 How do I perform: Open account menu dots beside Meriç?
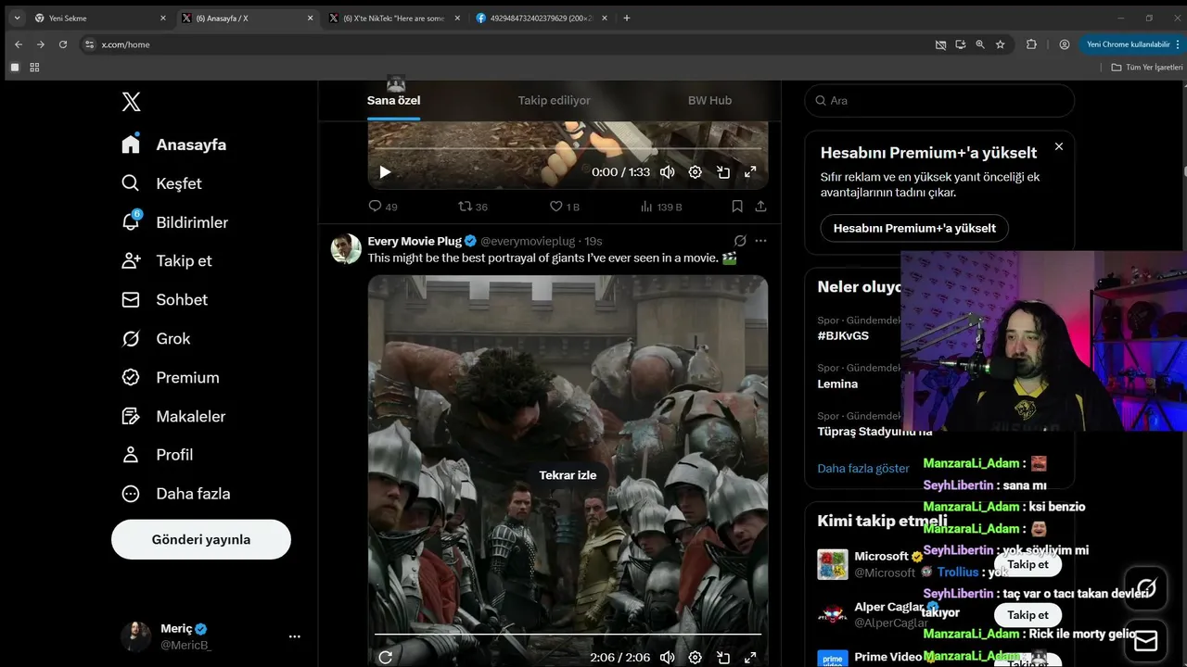point(294,636)
